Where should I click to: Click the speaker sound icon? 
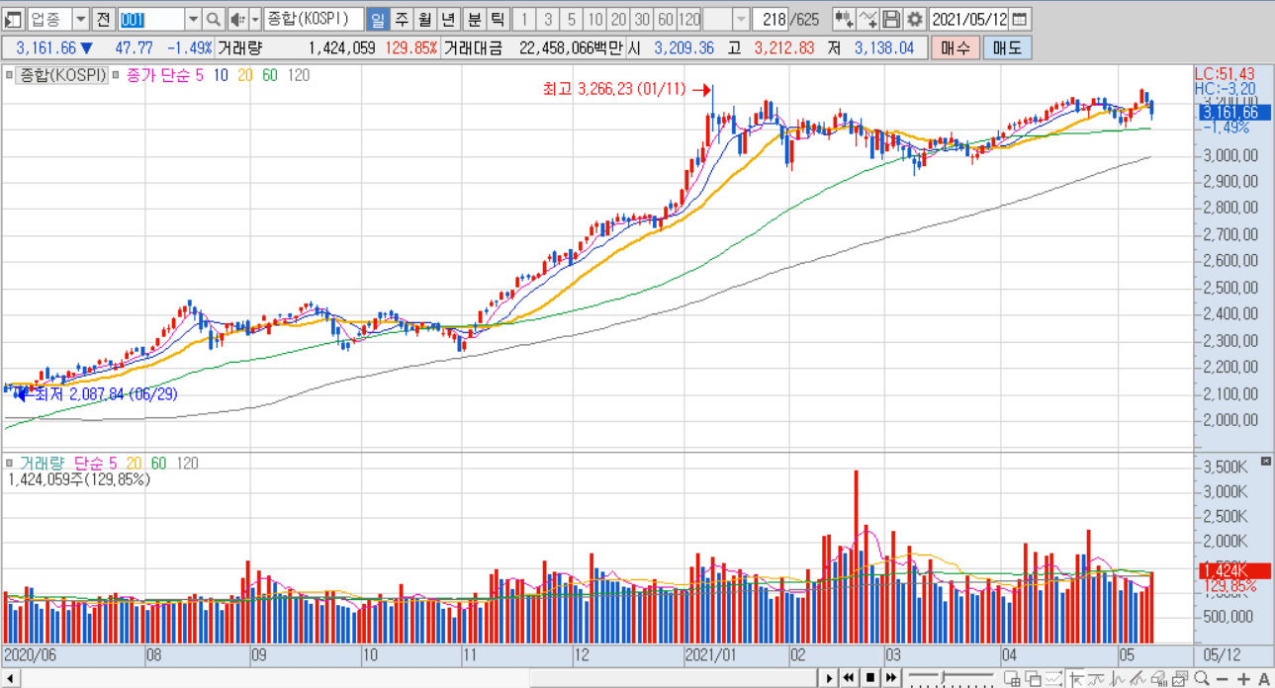(x=237, y=19)
